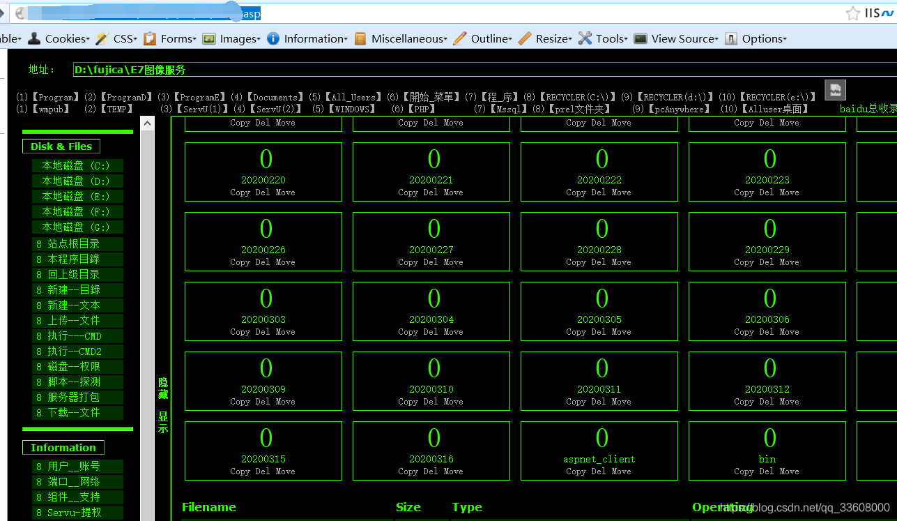Open local disk 本地磁盘 (G:)
The height and width of the screenshot is (521, 897).
(77, 227)
